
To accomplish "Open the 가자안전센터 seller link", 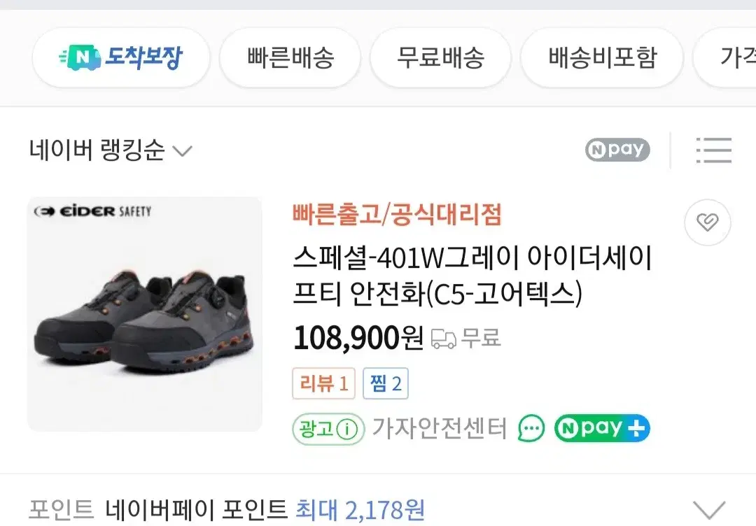I will click(x=440, y=428).
